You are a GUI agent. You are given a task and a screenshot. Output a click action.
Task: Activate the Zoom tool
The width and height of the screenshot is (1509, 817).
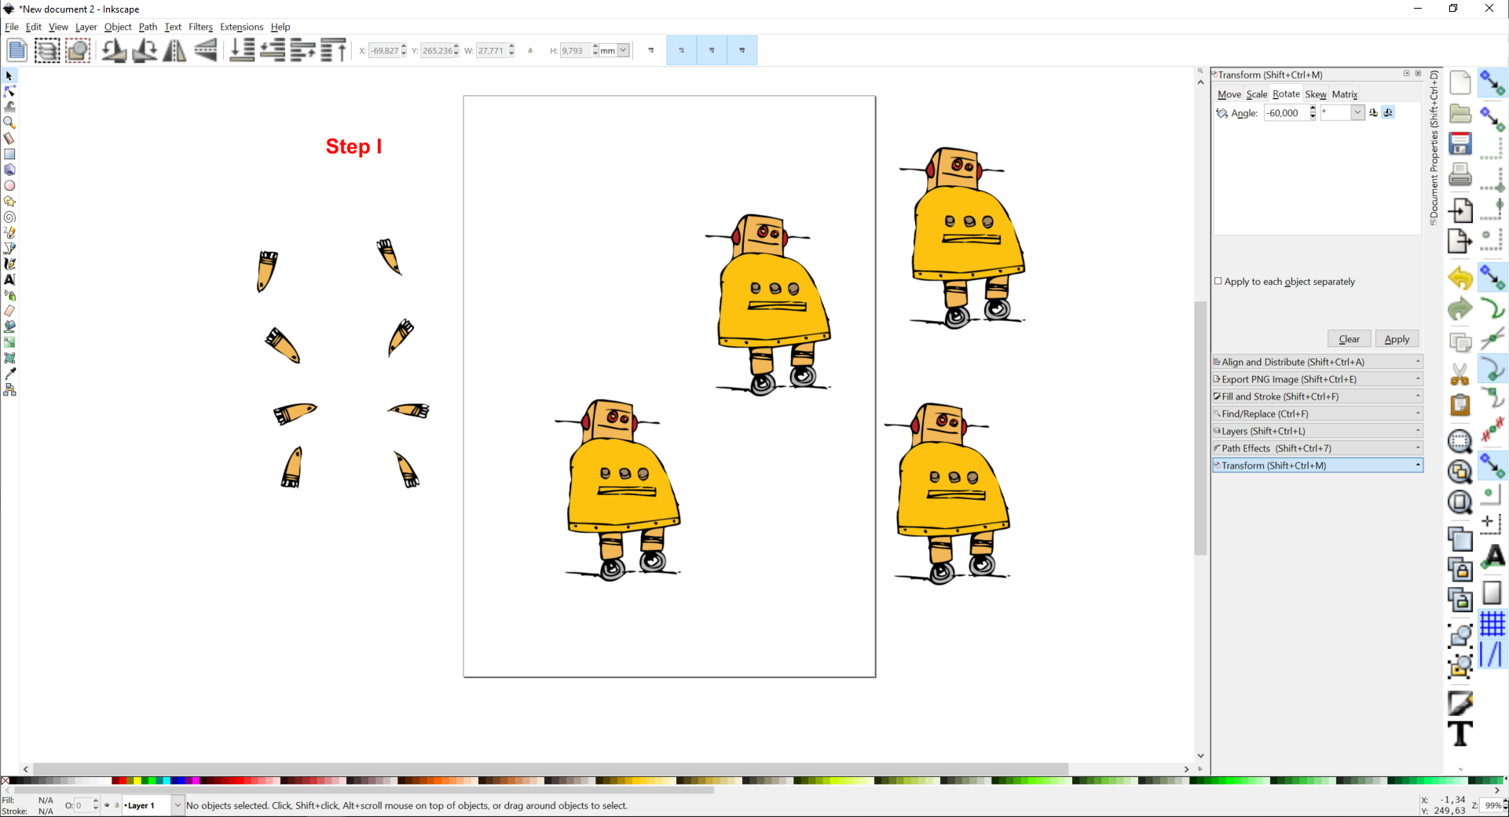(9, 122)
